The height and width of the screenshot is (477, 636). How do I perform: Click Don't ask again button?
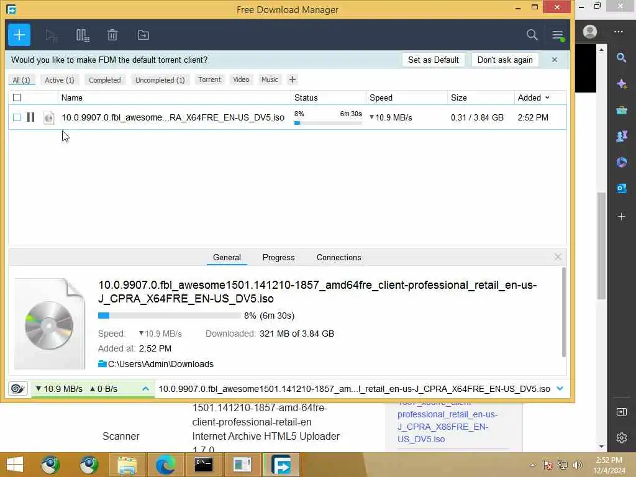tap(505, 60)
